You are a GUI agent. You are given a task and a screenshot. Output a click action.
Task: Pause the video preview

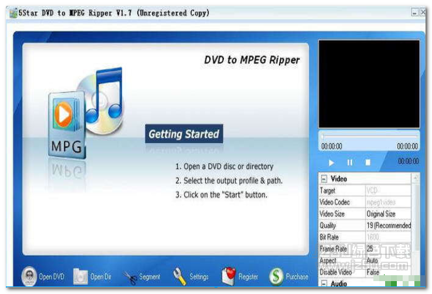pyautogui.click(x=349, y=163)
